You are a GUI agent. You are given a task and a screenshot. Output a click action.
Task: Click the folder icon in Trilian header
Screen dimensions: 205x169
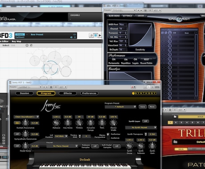click(x=175, y=117)
